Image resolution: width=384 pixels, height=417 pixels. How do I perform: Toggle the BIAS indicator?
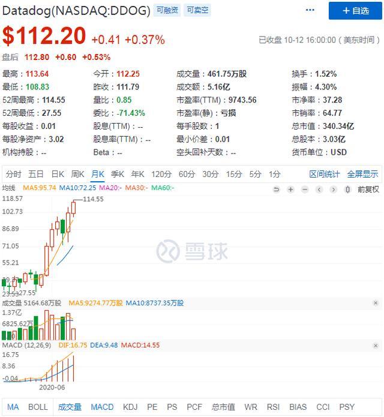298,407
